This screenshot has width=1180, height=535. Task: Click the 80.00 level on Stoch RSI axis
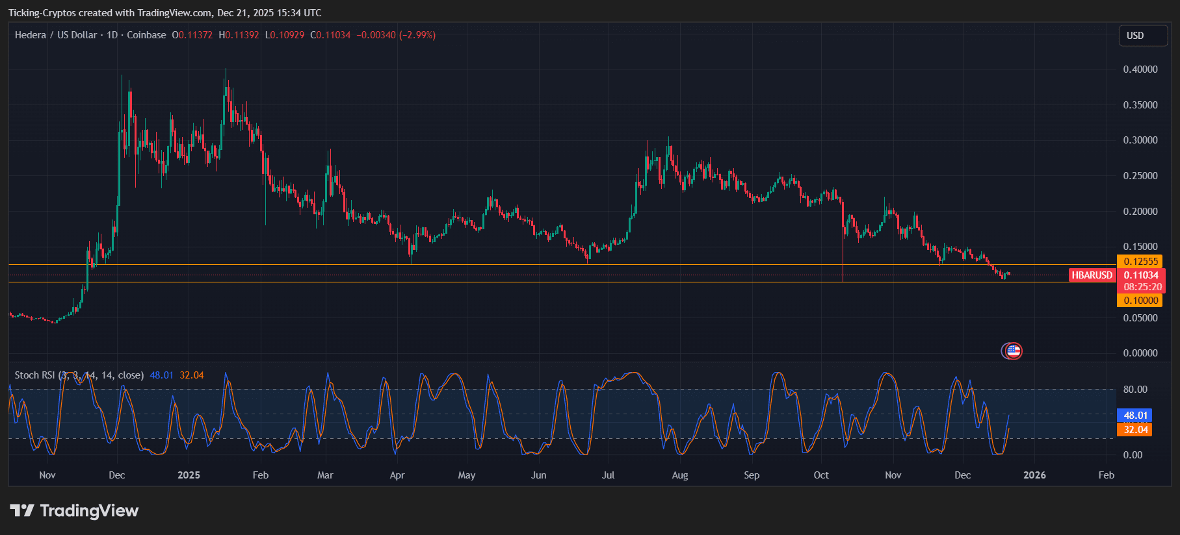coord(1135,390)
